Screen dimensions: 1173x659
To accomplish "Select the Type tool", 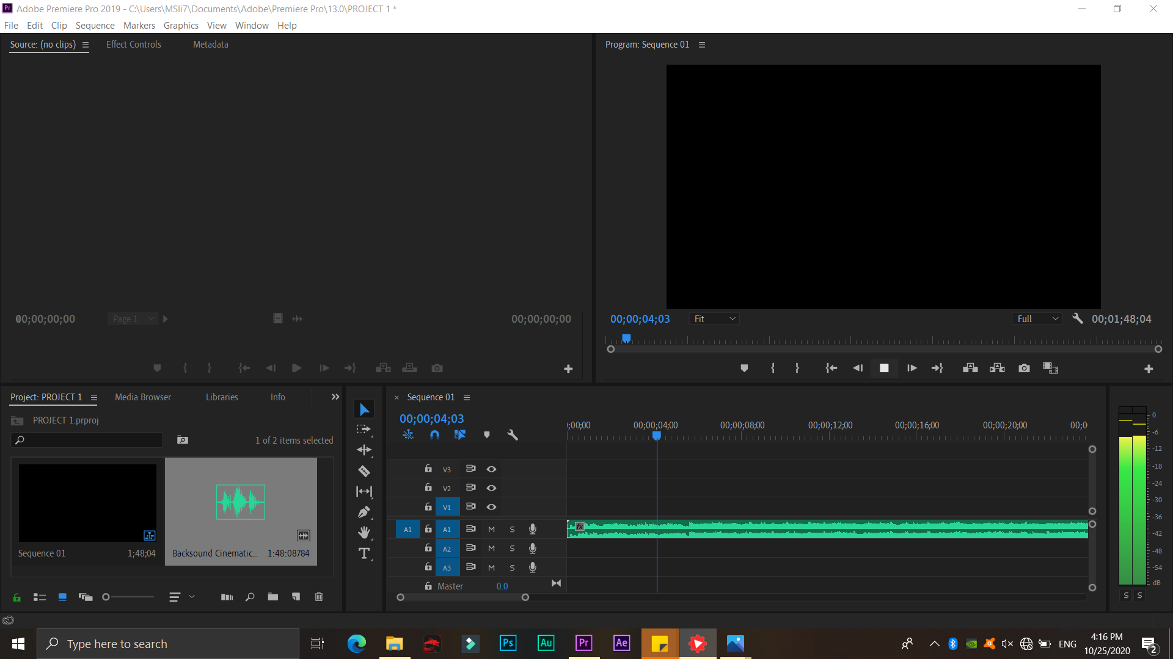I will (x=364, y=553).
